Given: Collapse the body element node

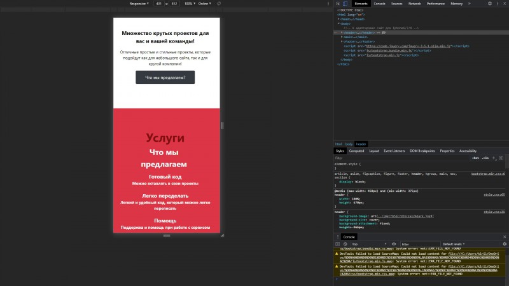Looking at the screenshot, I should (x=339, y=24).
